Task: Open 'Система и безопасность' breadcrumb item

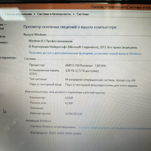Action: point(54,14)
